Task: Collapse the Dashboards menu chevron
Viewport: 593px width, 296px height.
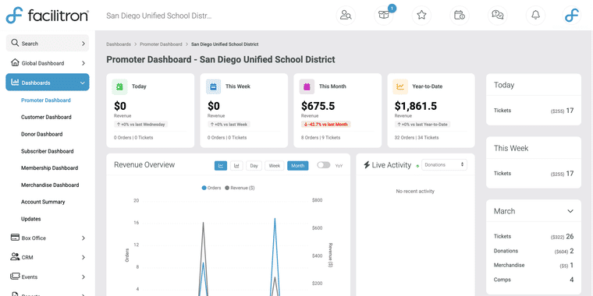Action: click(x=83, y=83)
